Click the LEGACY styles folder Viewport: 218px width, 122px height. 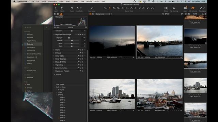pyautogui.click(x=61, y=92)
